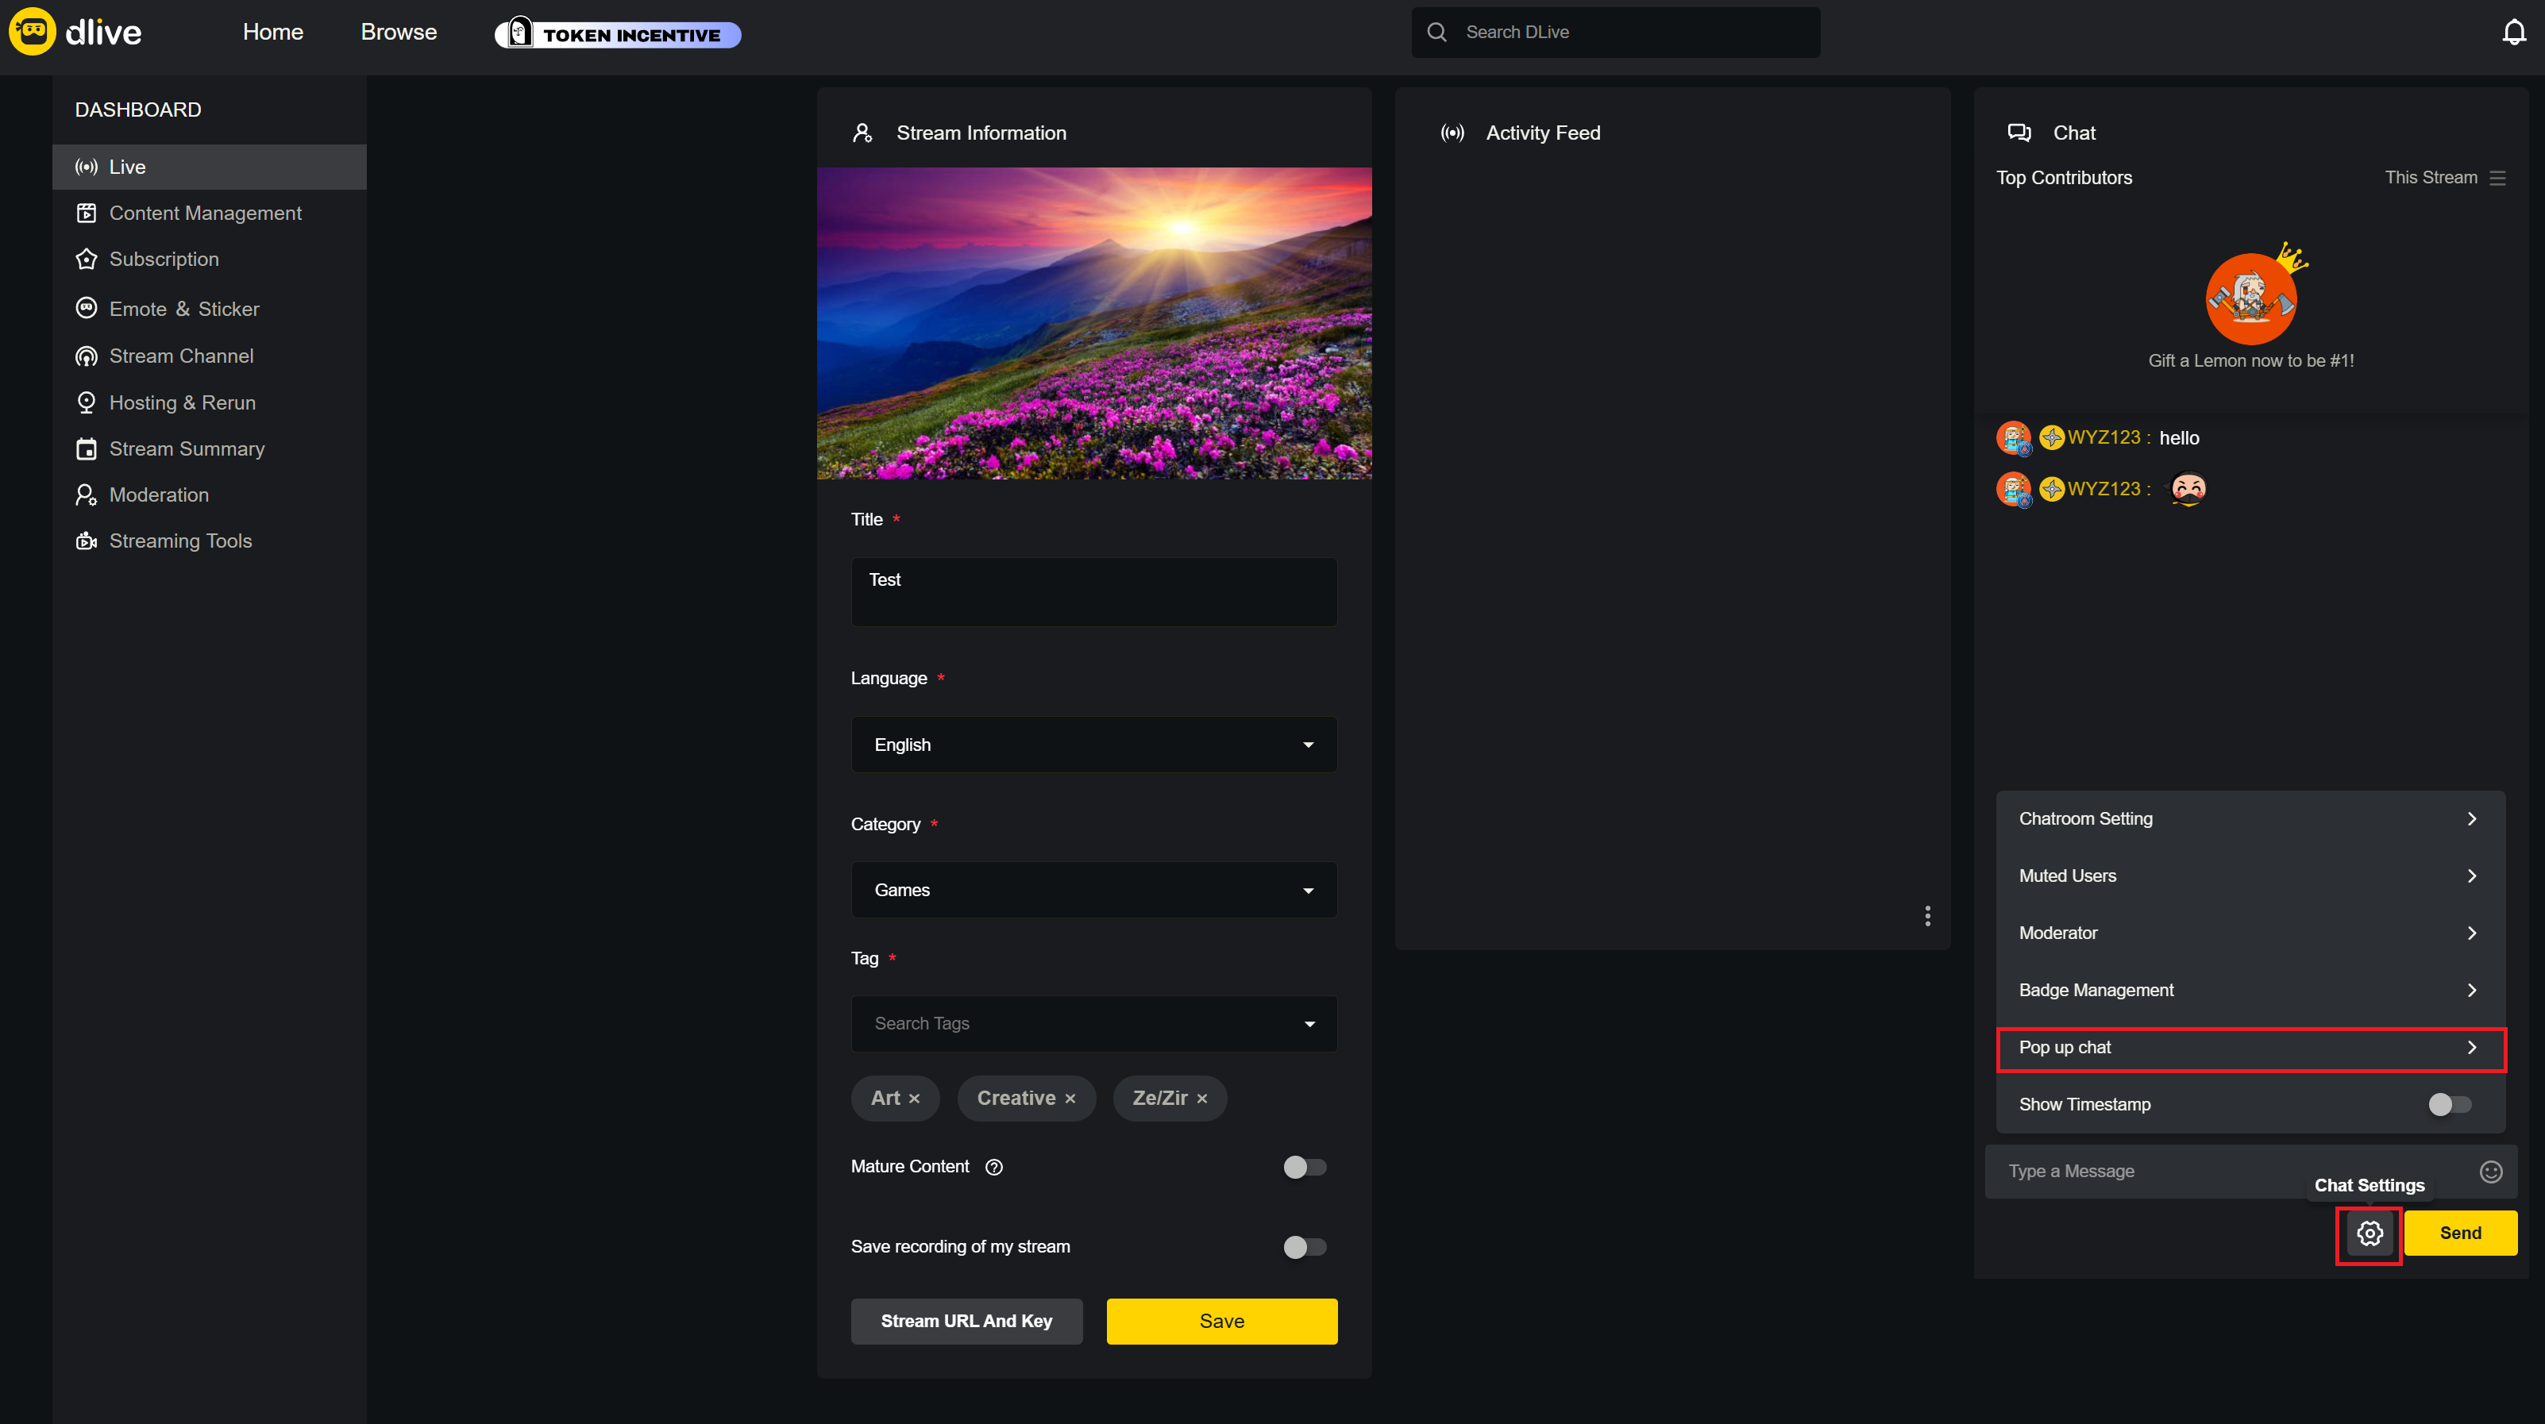Open This Stream contributors filter menu

2497,178
